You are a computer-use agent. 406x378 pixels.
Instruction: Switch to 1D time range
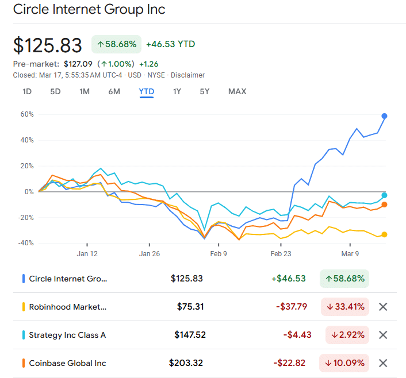[x=27, y=91]
